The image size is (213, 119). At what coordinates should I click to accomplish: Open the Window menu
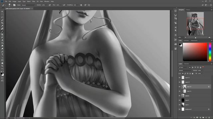47,1
